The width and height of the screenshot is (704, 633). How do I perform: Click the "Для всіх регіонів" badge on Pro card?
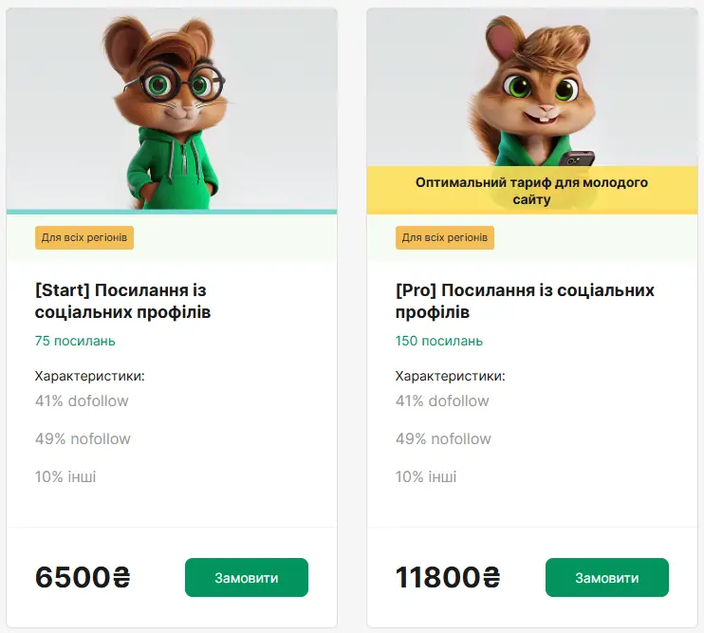pos(445,237)
